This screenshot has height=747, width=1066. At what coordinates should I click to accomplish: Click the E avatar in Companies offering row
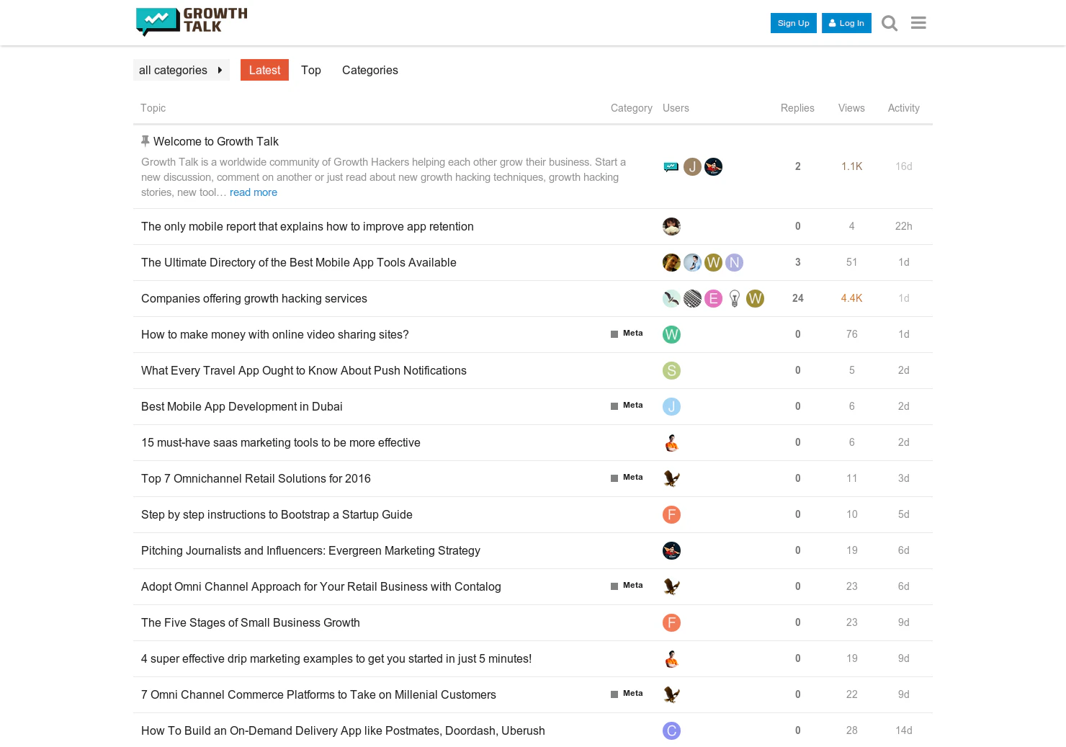713,298
